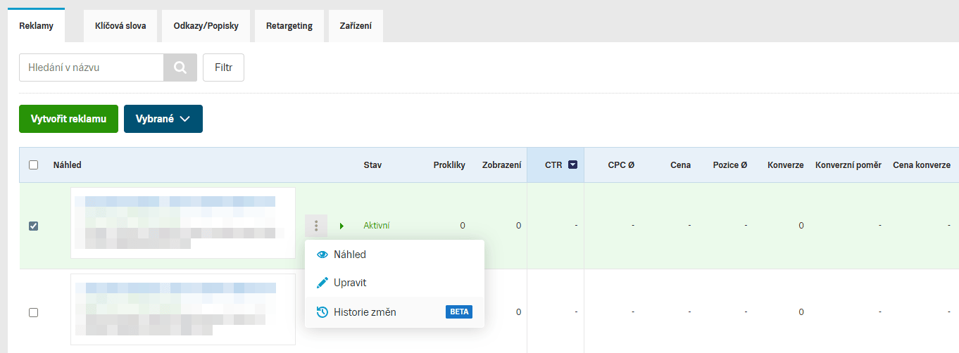
Task: Click the history clock icon in the menu
Action: point(322,312)
